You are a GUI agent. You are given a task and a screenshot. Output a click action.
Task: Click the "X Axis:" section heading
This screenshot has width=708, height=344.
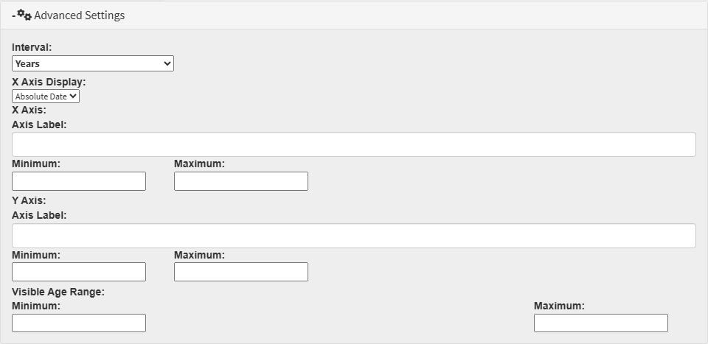click(x=29, y=110)
